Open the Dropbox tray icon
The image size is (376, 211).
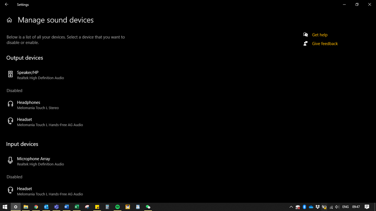[318, 207]
